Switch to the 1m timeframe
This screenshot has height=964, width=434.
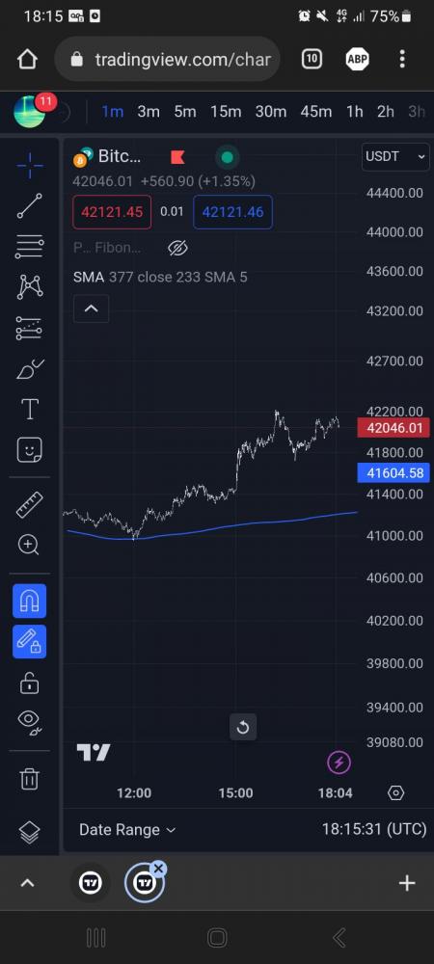tap(113, 111)
